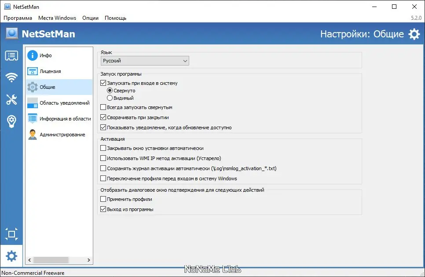This screenshot has width=425, height=277.
Task: Open the lightbulb tips sidebar icon
Action: (11, 121)
